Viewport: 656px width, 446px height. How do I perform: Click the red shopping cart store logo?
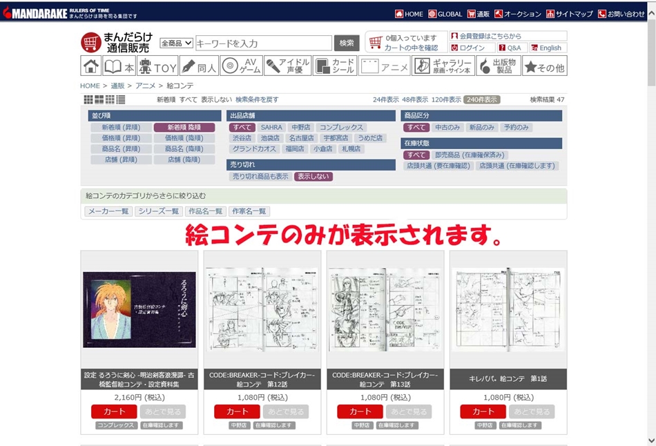click(x=90, y=42)
